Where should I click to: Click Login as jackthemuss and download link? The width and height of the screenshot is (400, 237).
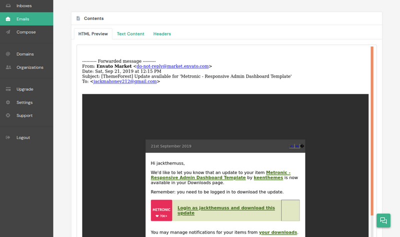tap(226, 210)
